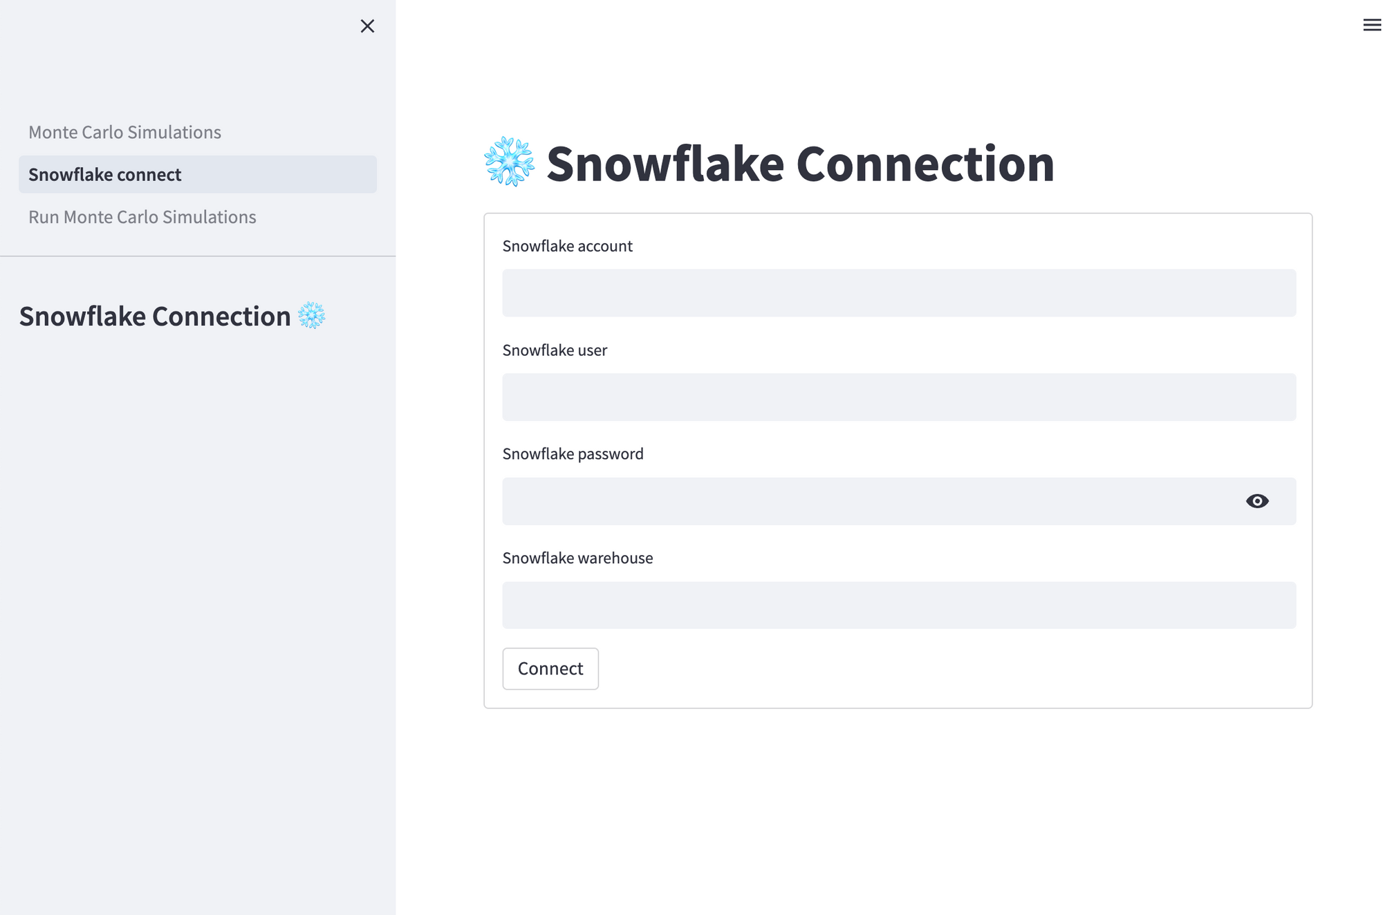Go to Run Monte Carlo Simulations page

click(x=142, y=217)
